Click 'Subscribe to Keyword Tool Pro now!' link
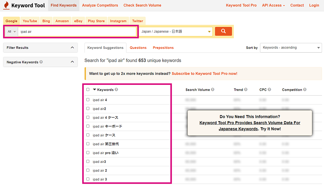The image size is (324, 185). 204,74
